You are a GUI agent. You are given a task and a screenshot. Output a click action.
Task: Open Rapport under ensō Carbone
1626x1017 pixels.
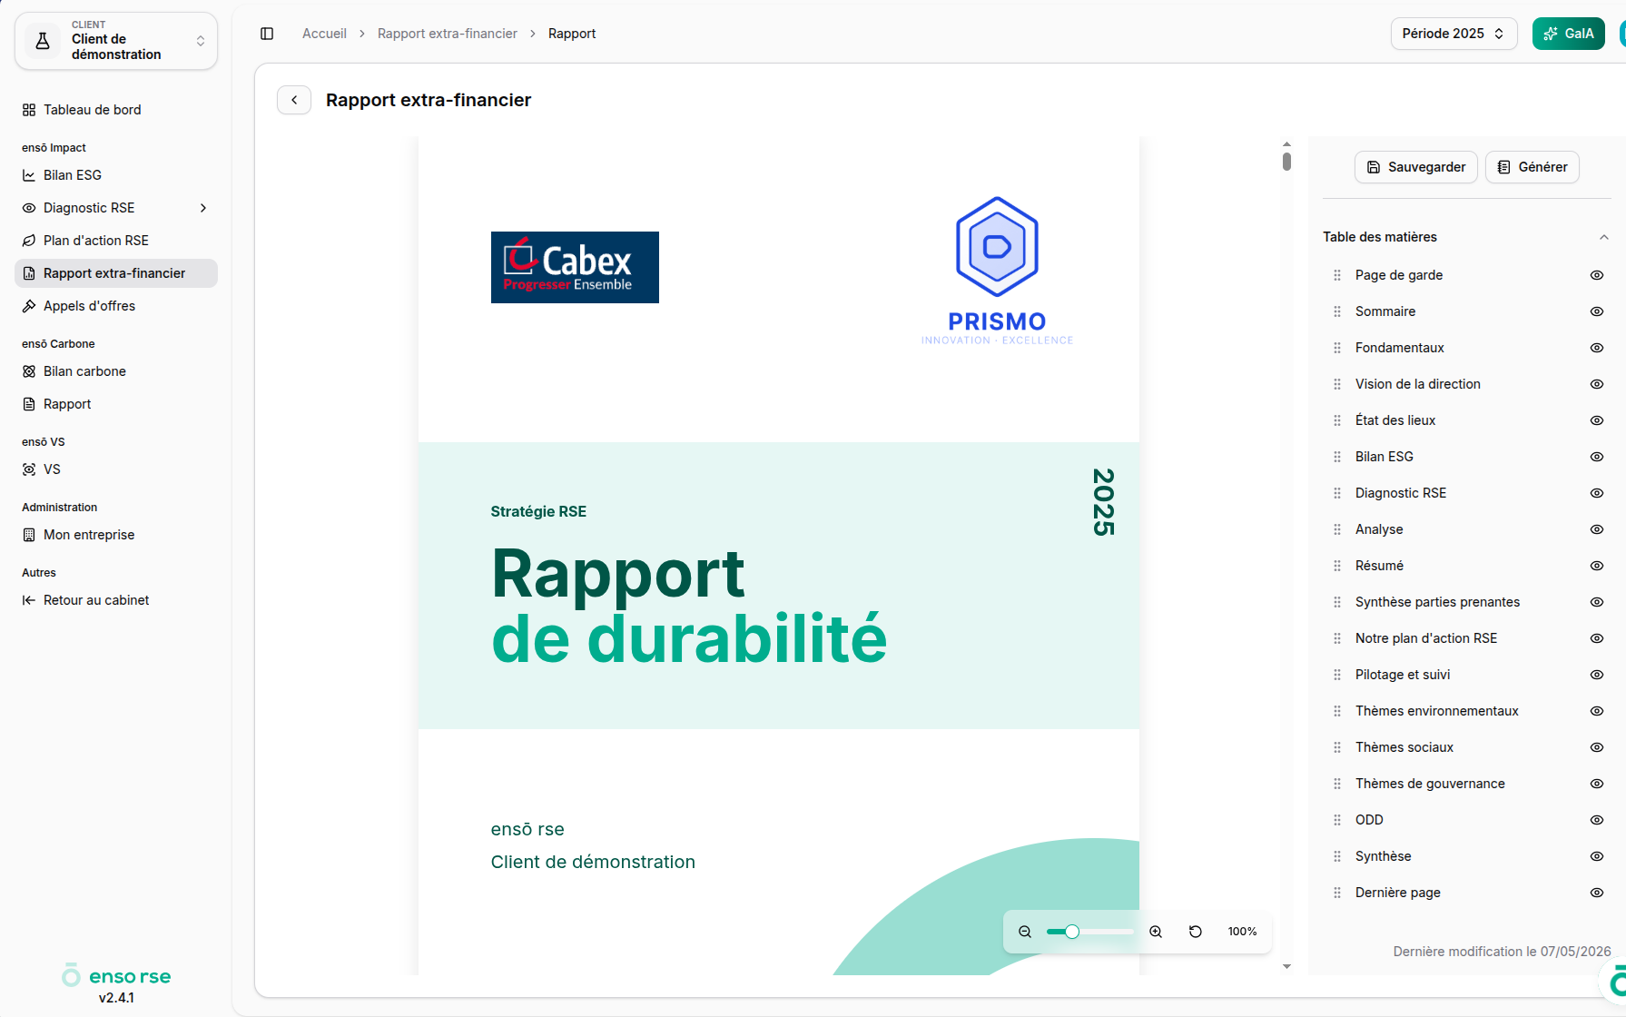tap(116, 404)
